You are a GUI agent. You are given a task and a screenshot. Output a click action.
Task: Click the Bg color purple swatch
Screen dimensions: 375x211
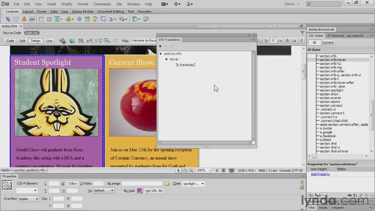pyautogui.click(x=140, y=191)
